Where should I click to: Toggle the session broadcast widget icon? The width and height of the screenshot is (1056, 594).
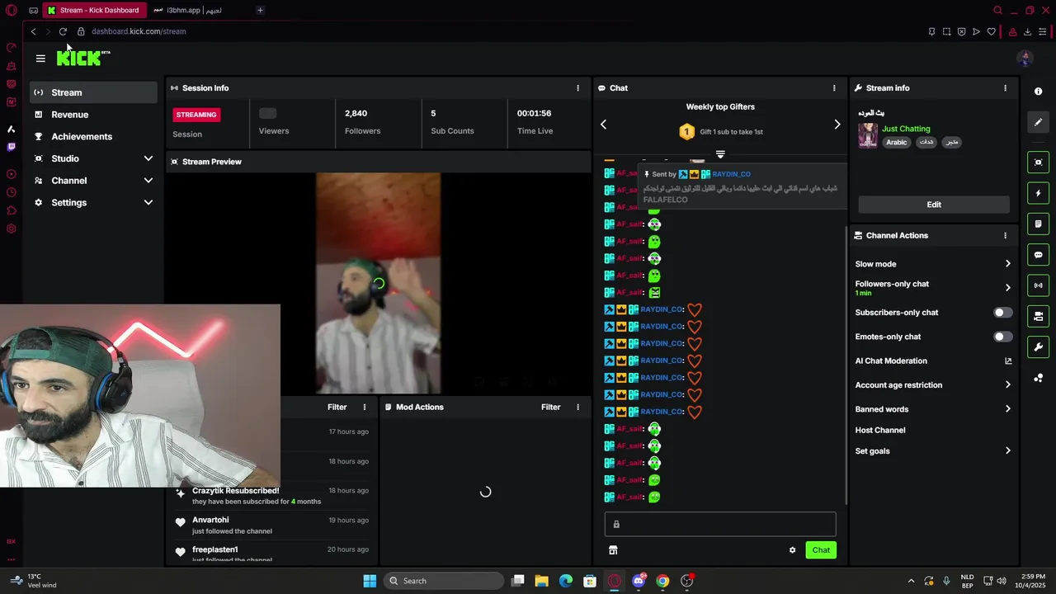click(1039, 285)
